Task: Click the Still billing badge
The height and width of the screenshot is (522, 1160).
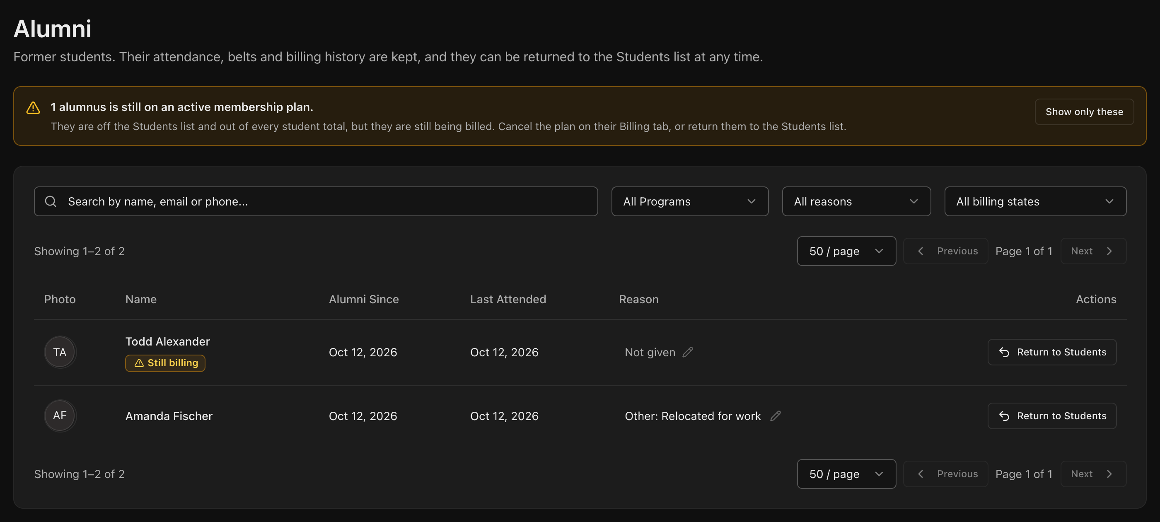Action: click(x=165, y=363)
